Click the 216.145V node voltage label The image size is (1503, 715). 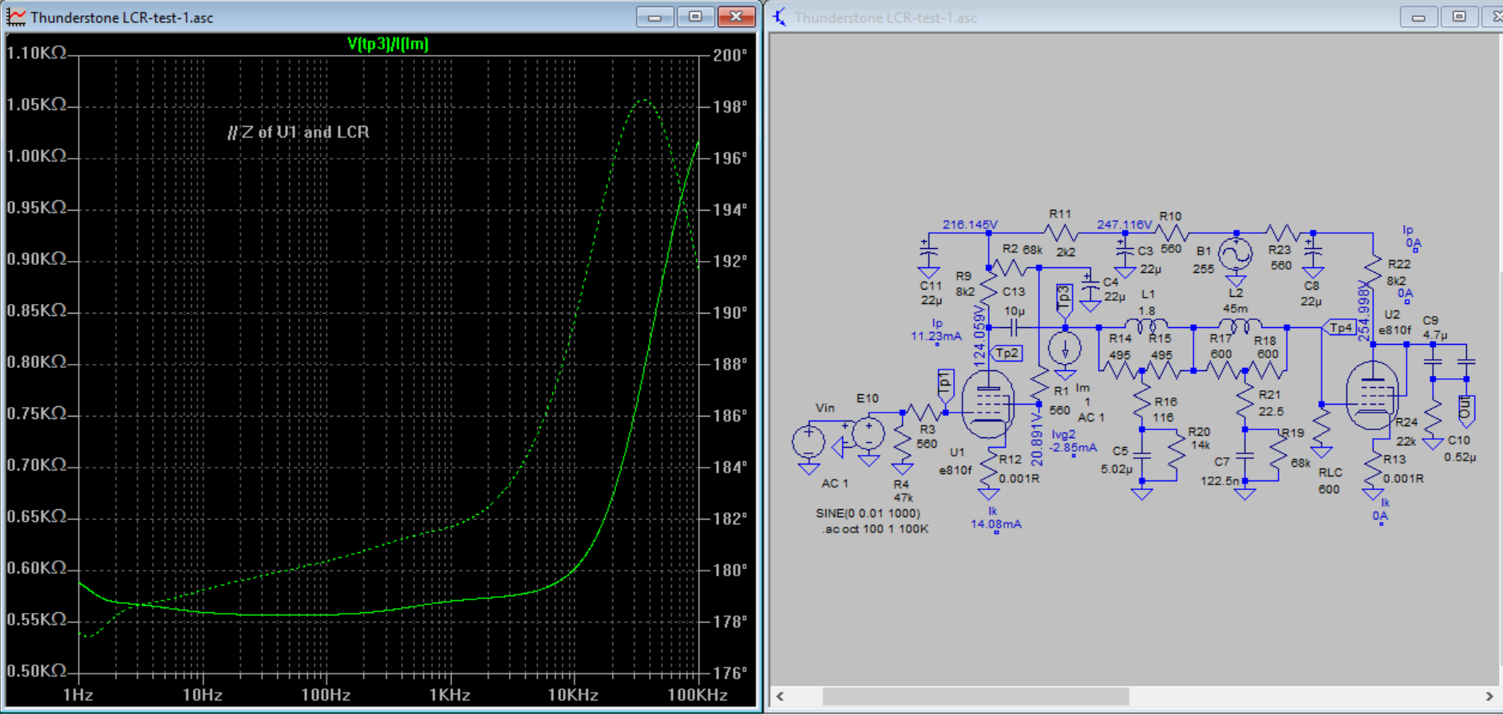click(x=970, y=224)
